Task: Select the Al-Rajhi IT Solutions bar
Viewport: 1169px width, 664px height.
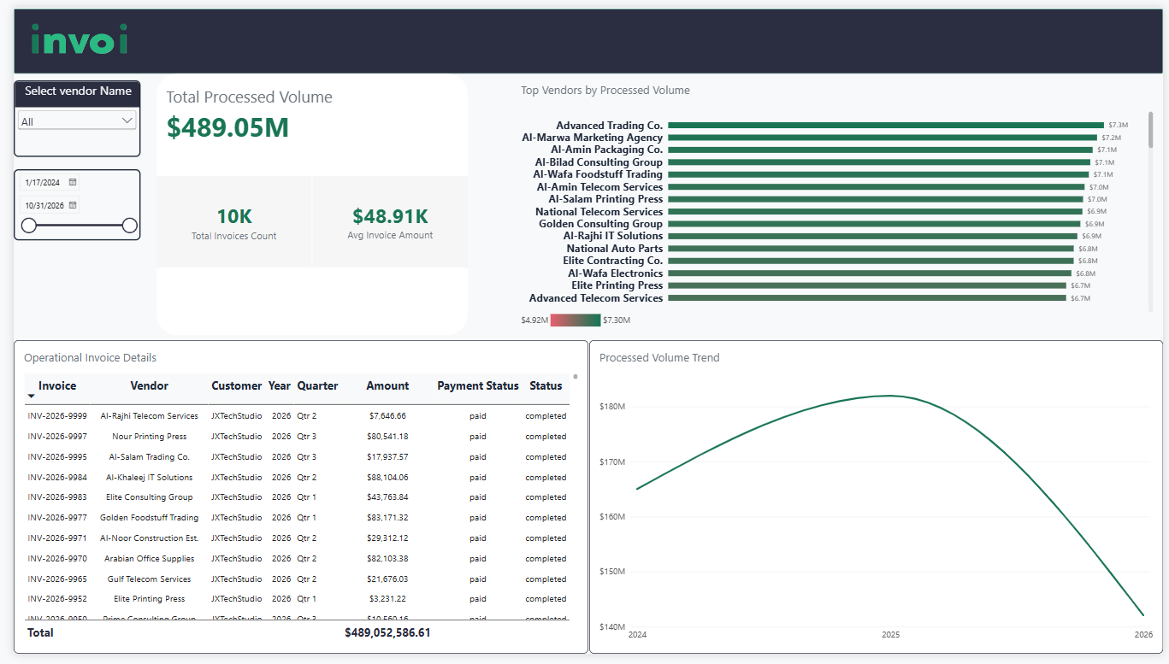Action: (872, 236)
